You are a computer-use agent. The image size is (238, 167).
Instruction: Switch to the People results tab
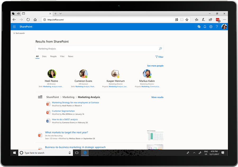(x=53, y=56)
